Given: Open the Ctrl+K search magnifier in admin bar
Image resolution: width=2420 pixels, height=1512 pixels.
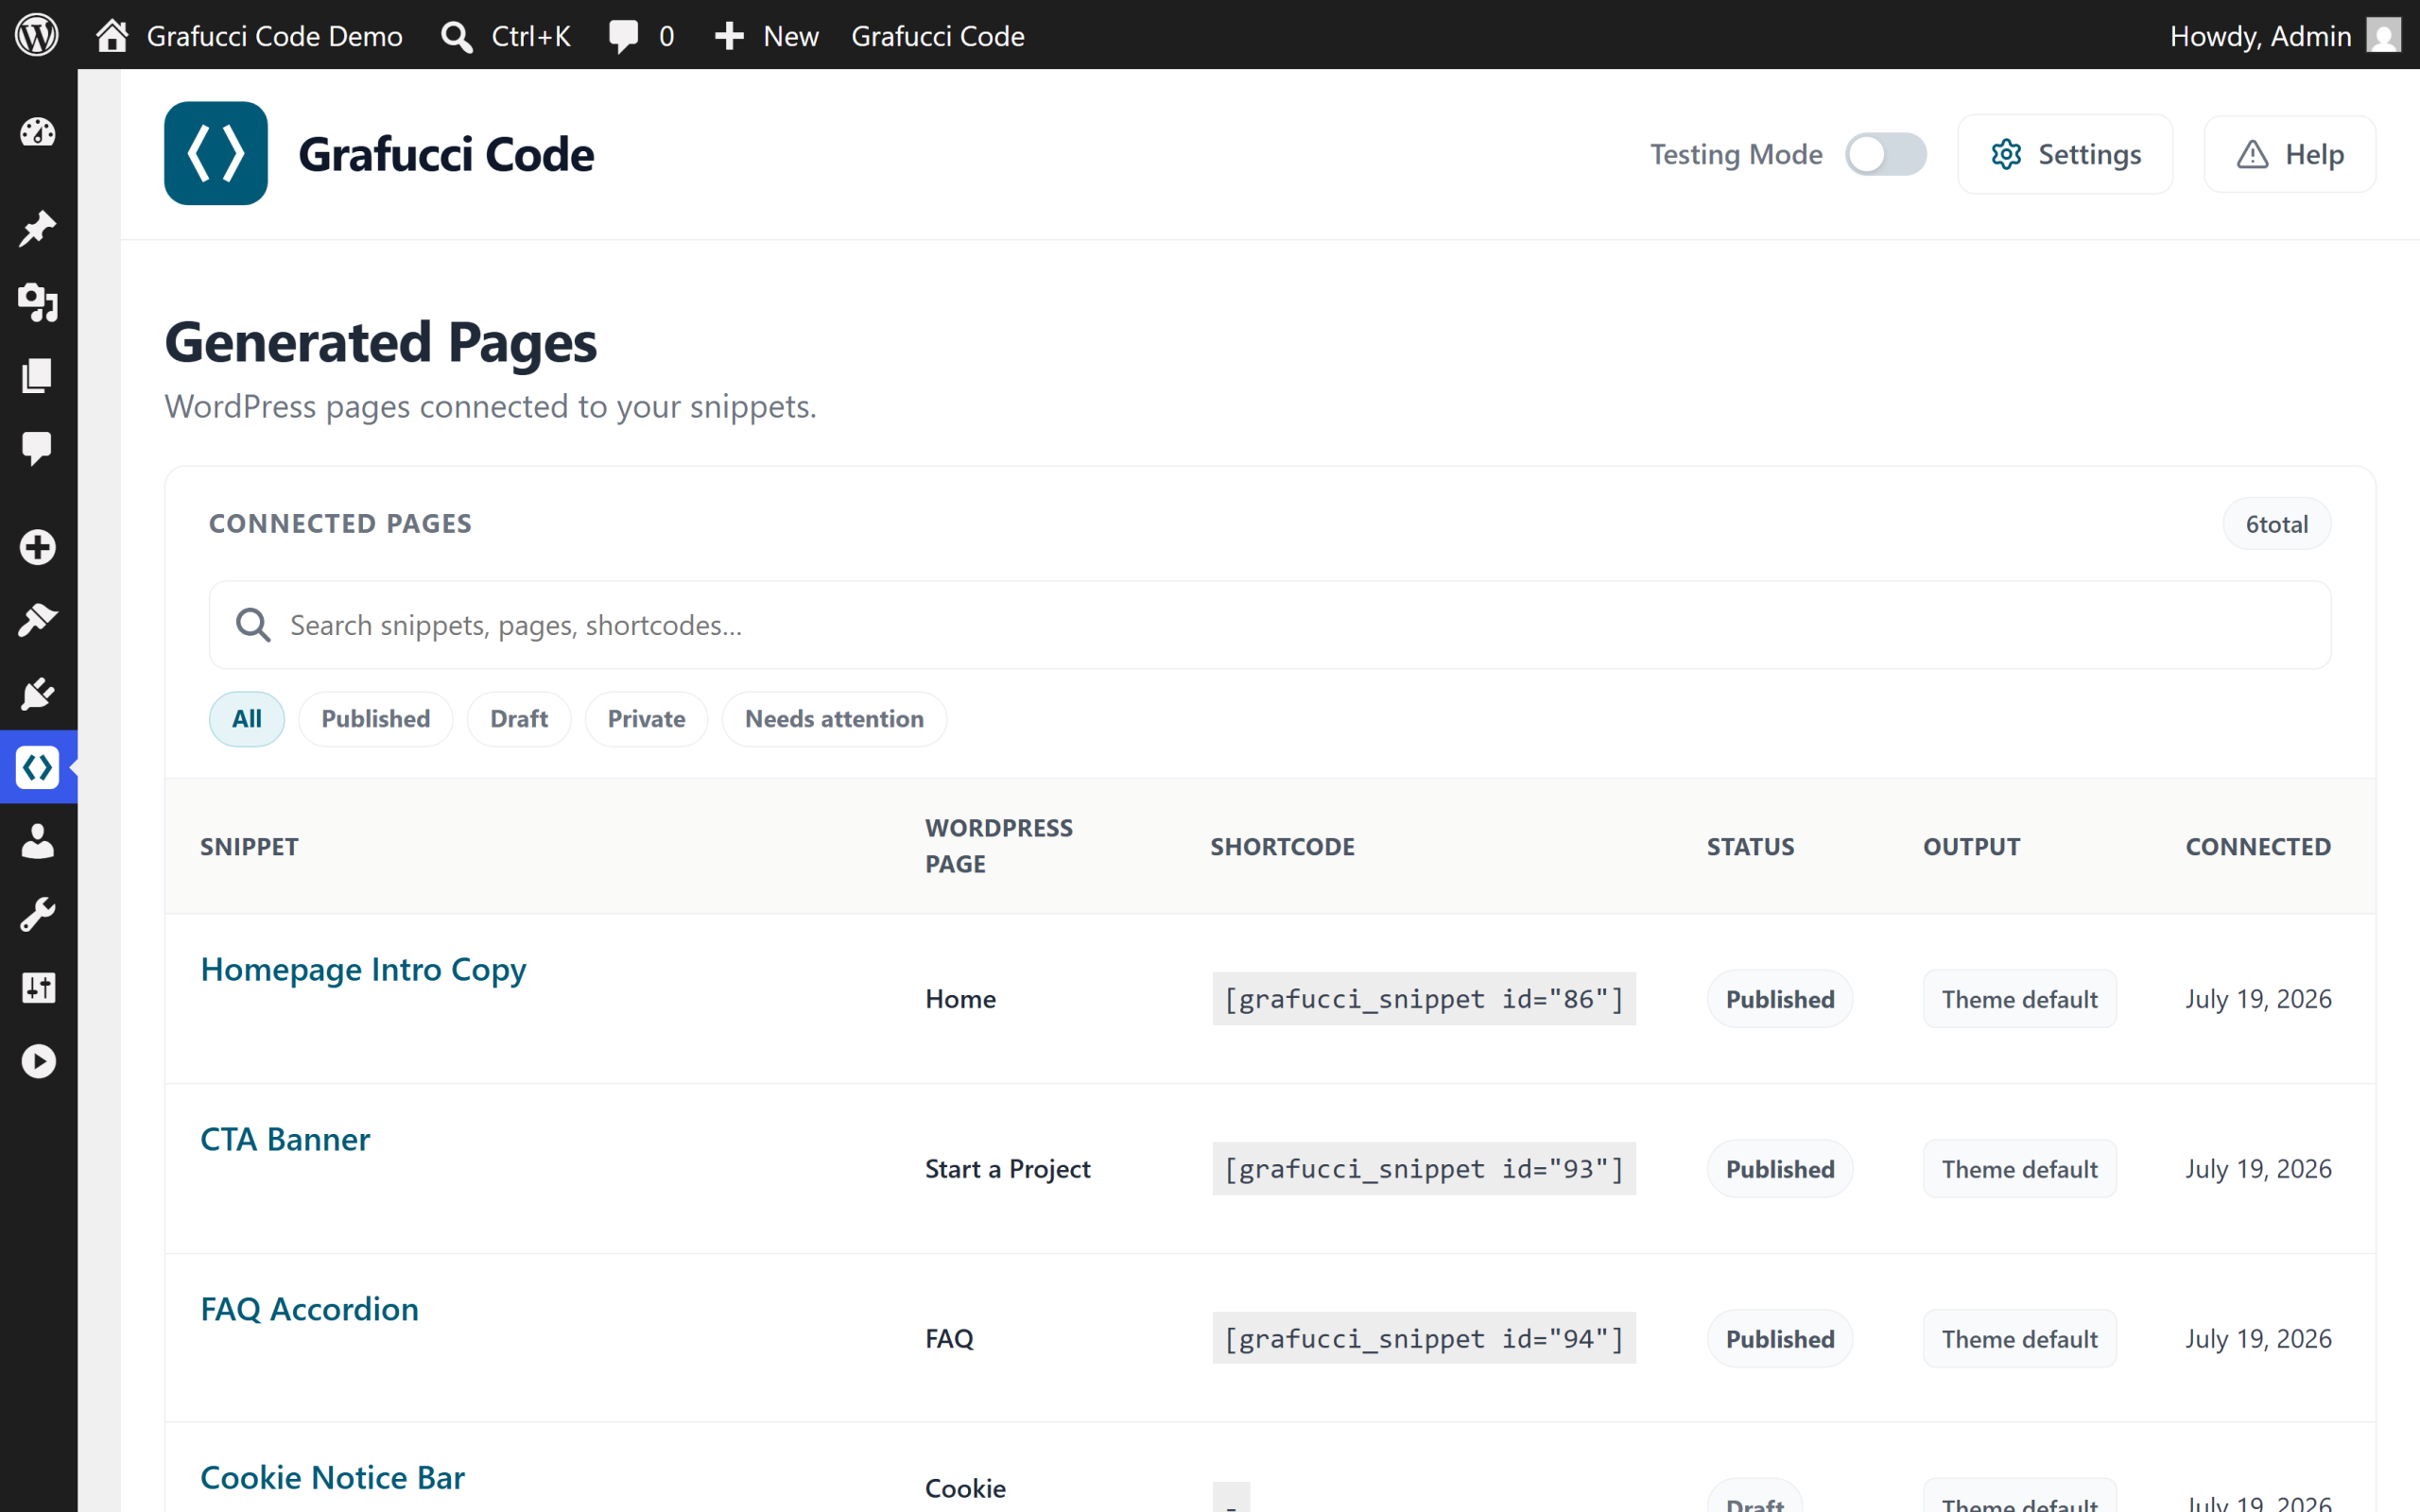Looking at the screenshot, I should click(x=456, y=36).
